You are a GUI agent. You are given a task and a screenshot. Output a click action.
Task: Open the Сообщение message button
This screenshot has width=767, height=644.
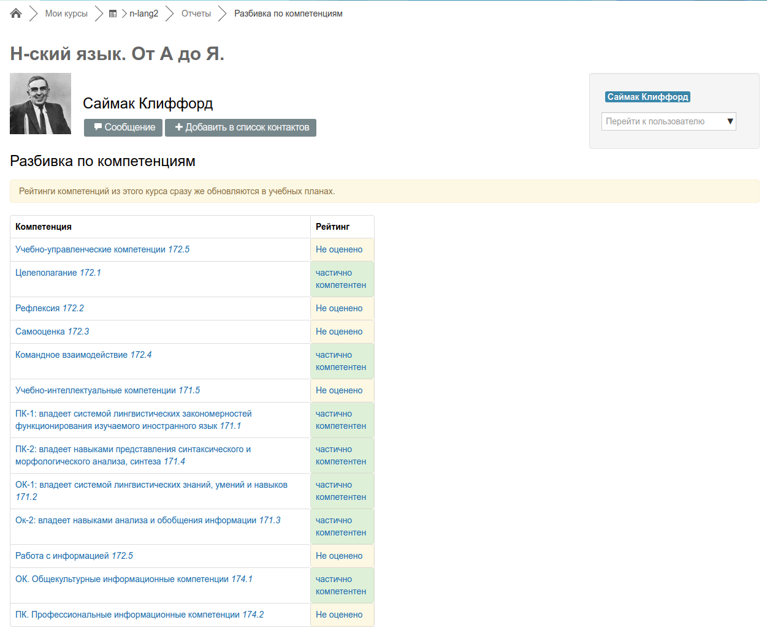pyautogui.click(x=123, y=127)
